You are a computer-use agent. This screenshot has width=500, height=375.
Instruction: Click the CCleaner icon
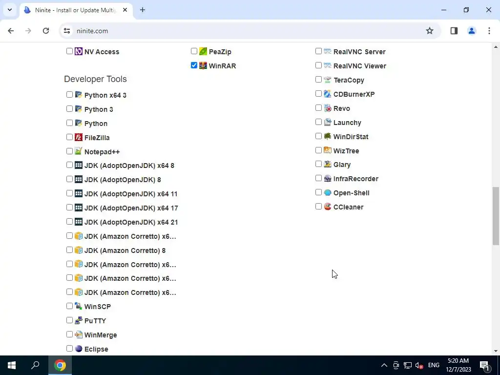pos(328,207)
